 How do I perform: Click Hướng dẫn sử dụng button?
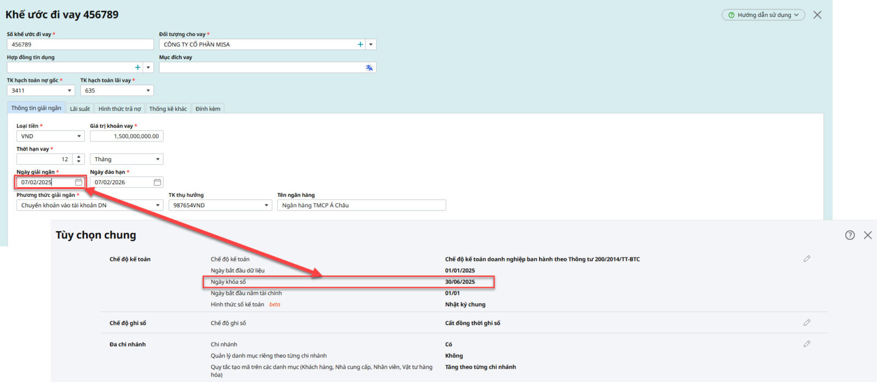pos(763,15)
